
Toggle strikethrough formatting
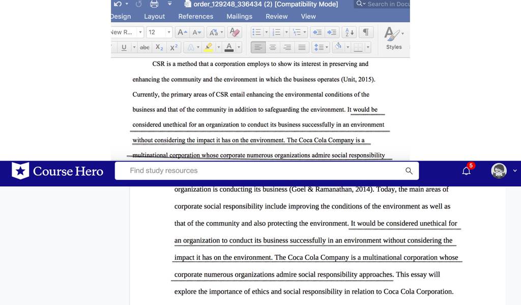pyautogui.click(x=144, y=47)
